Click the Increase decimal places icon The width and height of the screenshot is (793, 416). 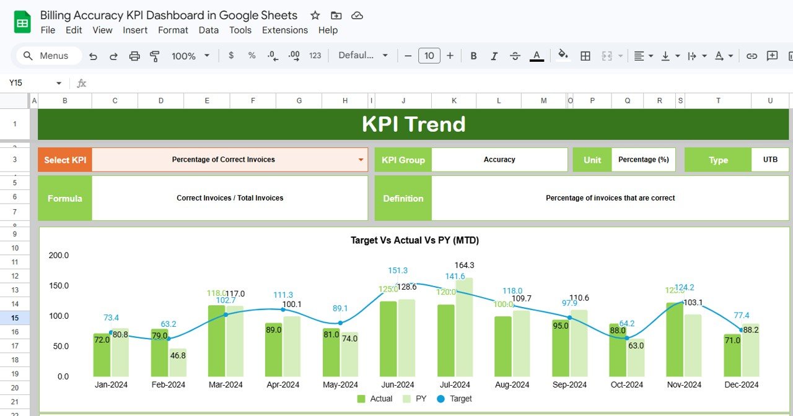point(293,56)
